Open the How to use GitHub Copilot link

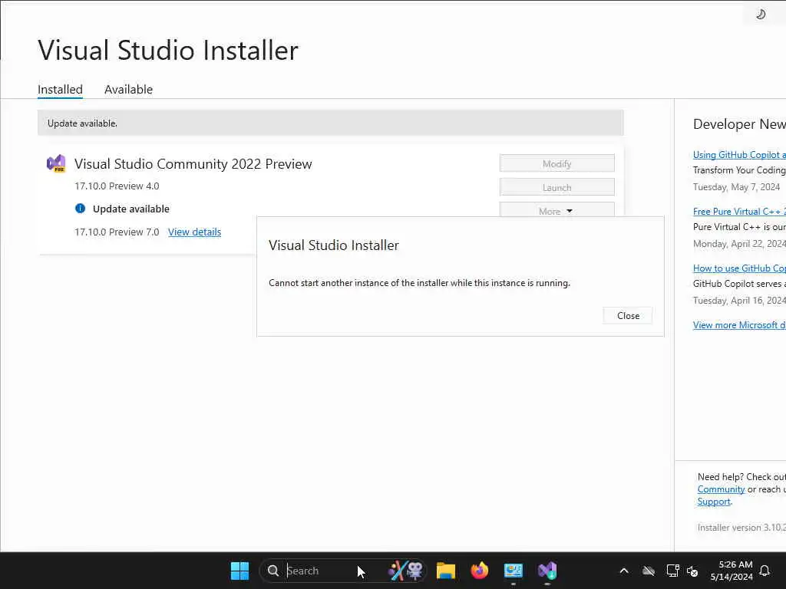pos(739,268)
